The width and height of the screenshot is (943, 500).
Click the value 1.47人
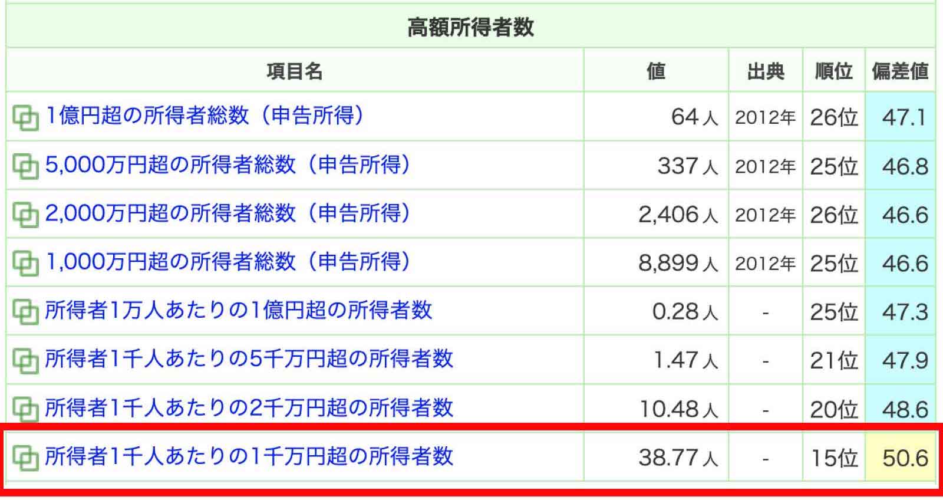tap(686, 360)
